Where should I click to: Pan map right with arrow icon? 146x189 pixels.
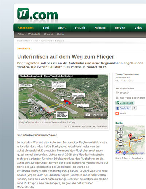pyautogui.click(x=122, y=133)
